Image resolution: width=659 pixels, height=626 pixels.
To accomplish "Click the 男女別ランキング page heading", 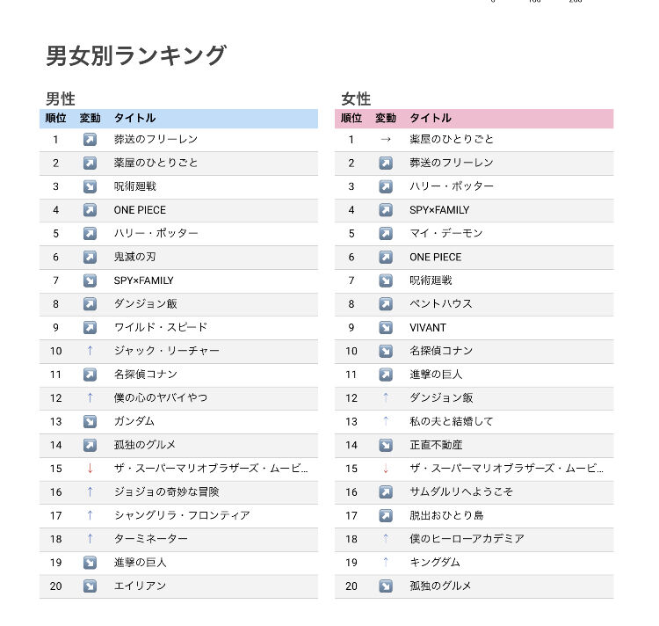I will click(136, 56).
